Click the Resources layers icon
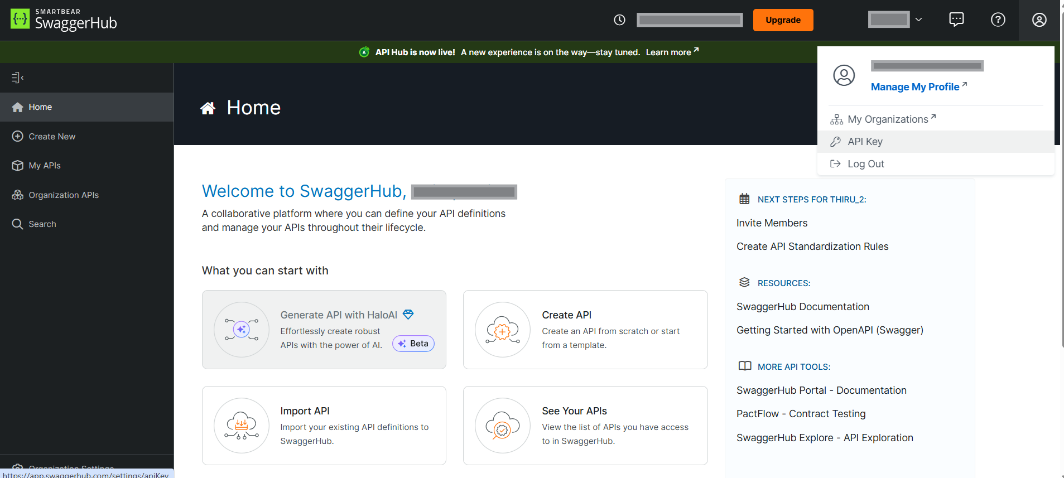 744,282
